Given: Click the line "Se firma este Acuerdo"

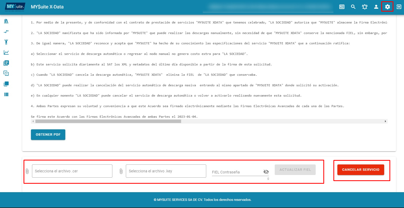Looking at the screenshot, I should [x=114, y=117].
